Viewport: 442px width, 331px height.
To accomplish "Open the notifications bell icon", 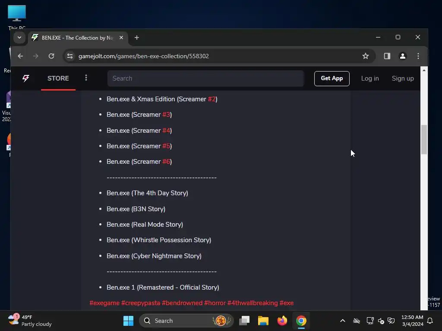I will 430,321.
